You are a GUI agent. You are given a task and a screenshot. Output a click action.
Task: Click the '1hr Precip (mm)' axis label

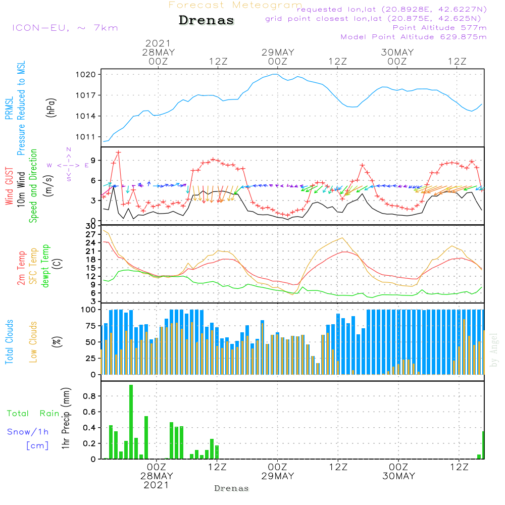tap(66, 418)
